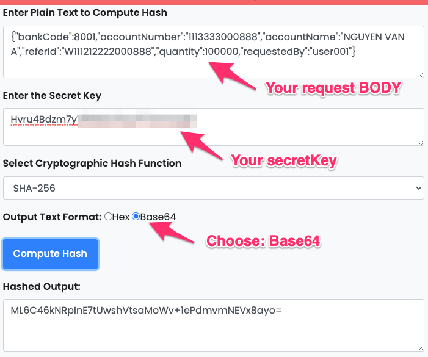
Task: Grab the plain text box resize handle
Action: coord(420,74)
